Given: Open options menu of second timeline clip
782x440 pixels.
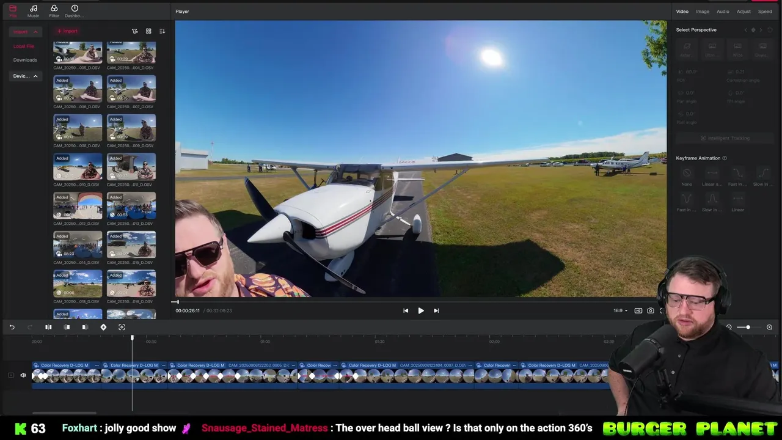Looking at the screenshot, I should point(164,365).
